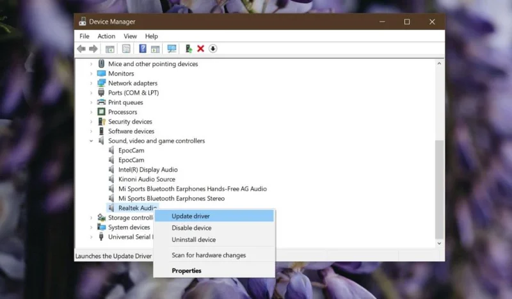Click the mouse icon beside Mice and other pointing devices

(x=102, y=64)
